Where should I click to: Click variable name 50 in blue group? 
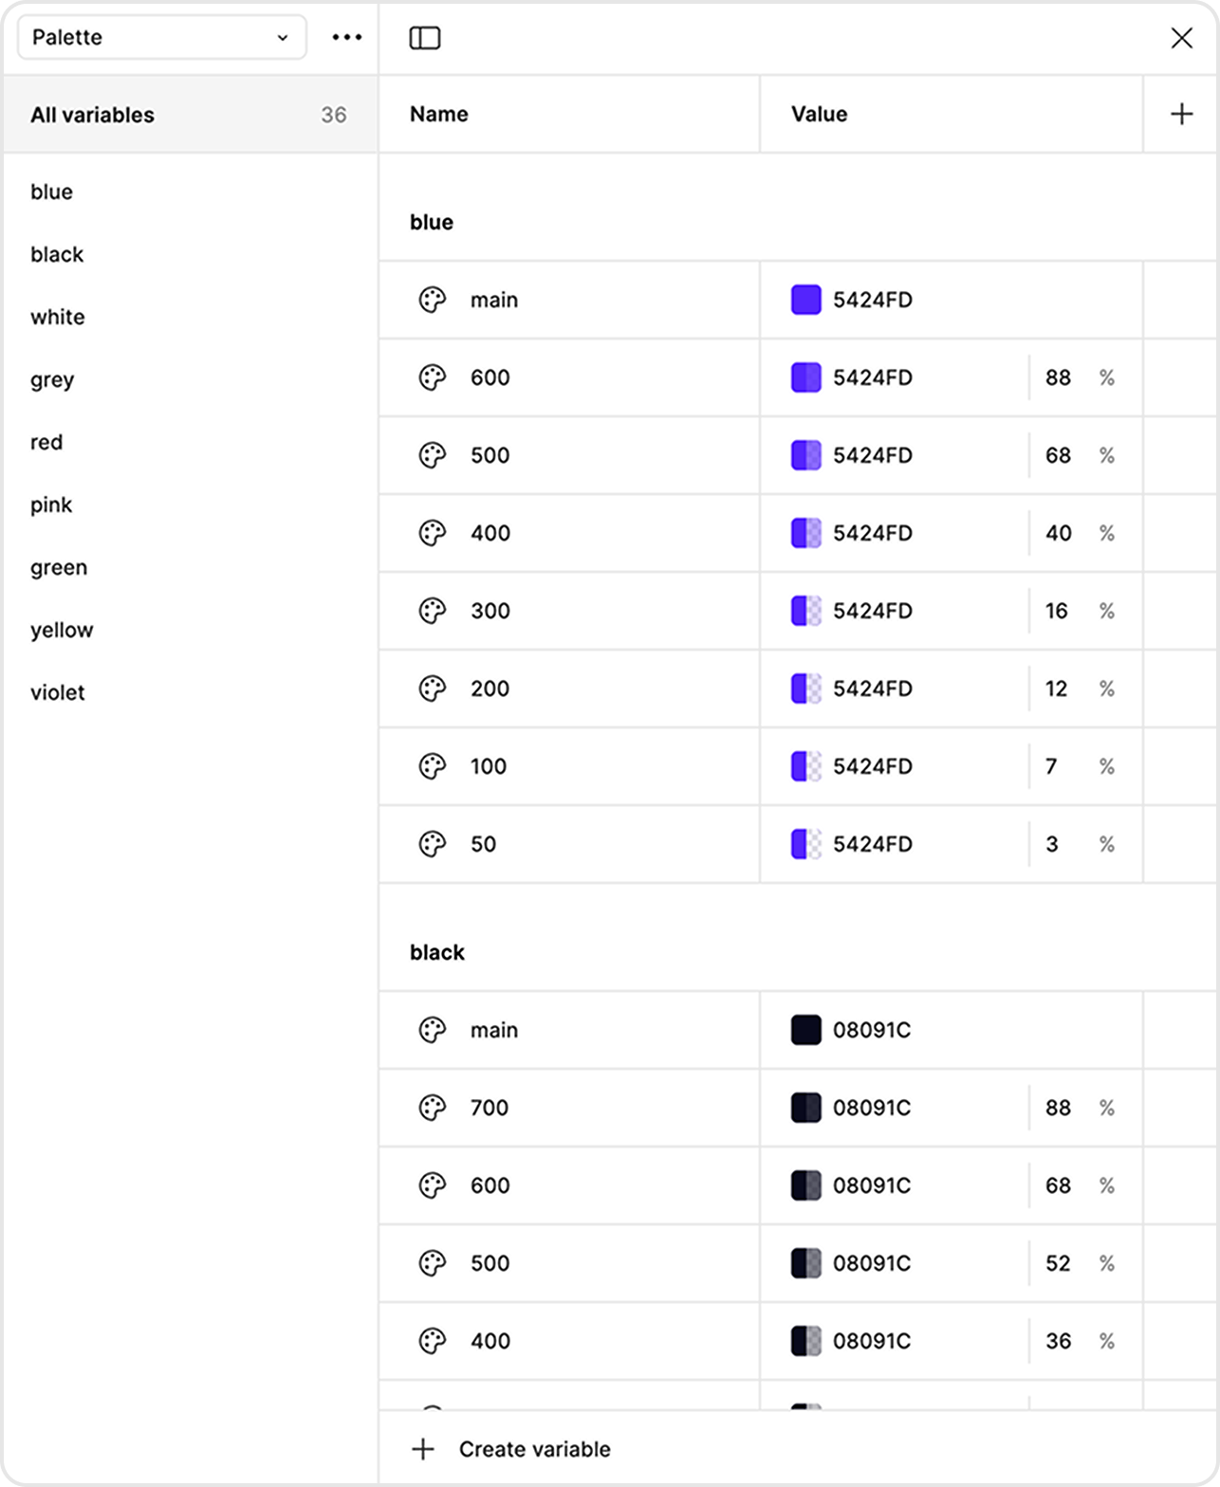click(484, 844)
